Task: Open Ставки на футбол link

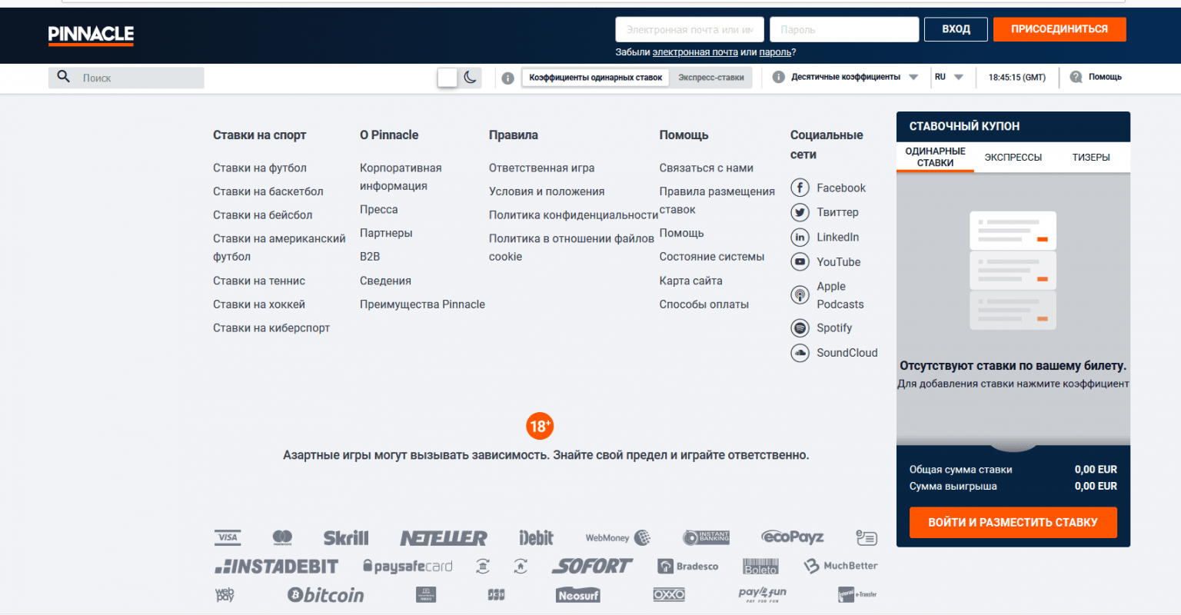Action: (x=260, y=168)
